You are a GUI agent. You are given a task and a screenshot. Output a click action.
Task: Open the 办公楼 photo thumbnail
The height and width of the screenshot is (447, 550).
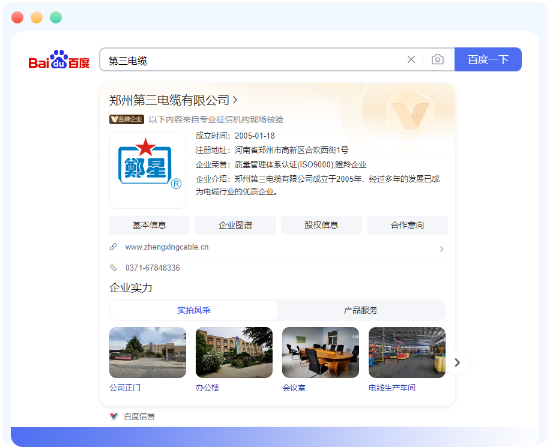click(234, 352)
